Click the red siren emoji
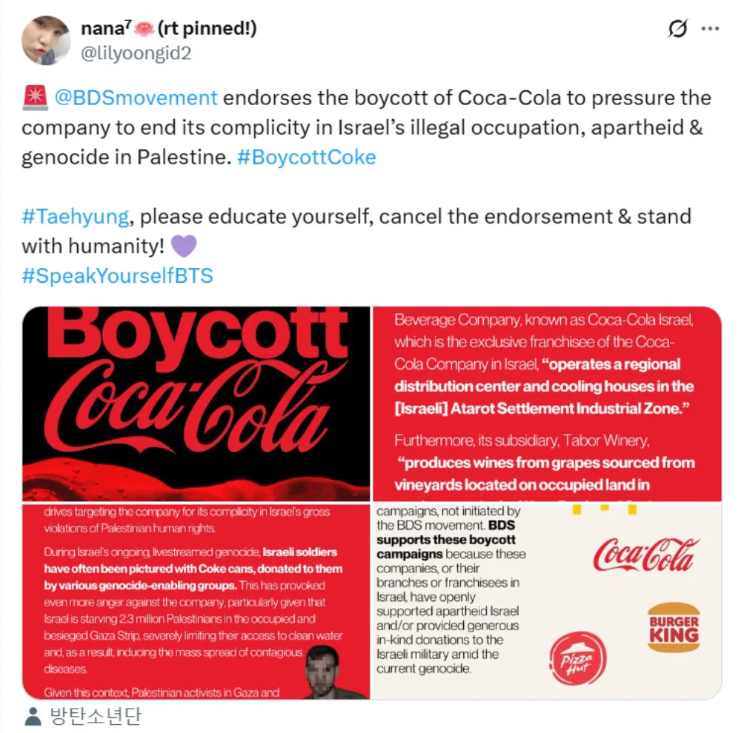This screenshot has width=741, height=733. [35, 97]
